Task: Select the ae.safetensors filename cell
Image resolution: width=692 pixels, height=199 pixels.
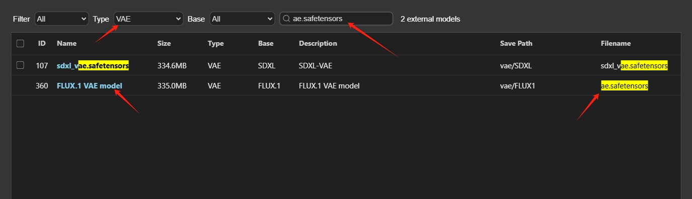Action: (x=625, y=86)
